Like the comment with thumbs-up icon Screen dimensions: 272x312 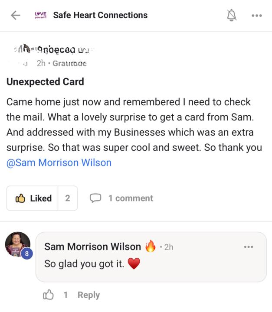pyautogui.click(x=48, y=295)
